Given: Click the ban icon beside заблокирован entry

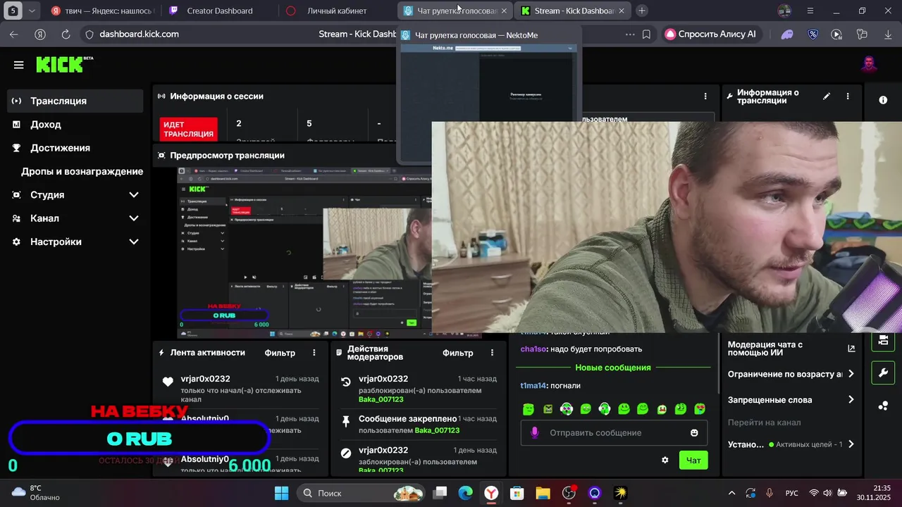Looking at the screenshot, I should tap(345, 453).
